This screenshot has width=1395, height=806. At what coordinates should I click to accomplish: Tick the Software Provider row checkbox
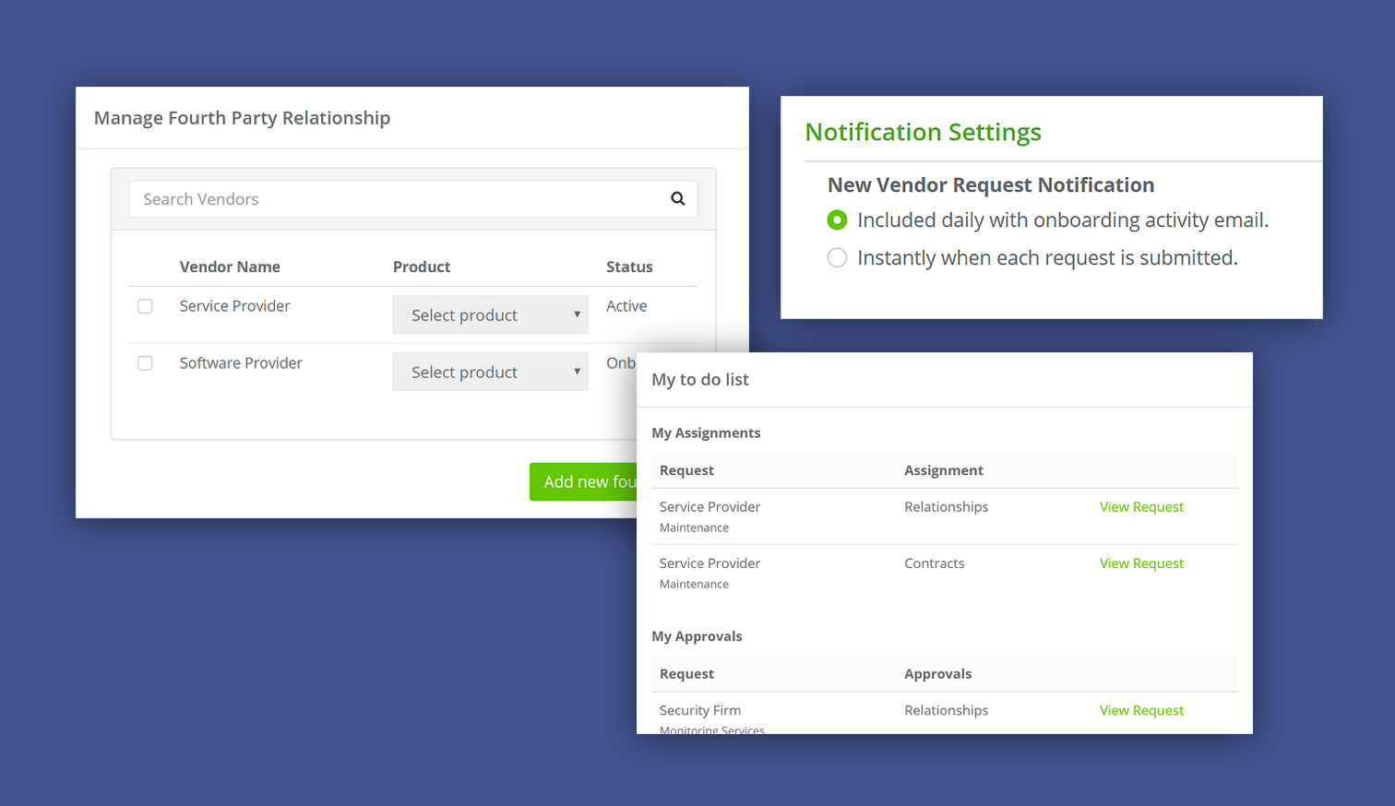(145, 363)
